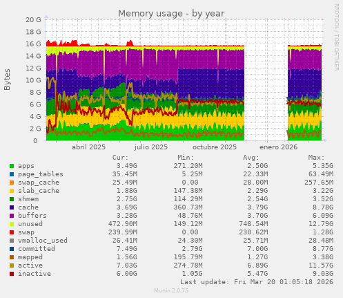Click the '2 G' axis label
Image resolution: width=343 pixels, height=298 pixels.
(35, 129)
